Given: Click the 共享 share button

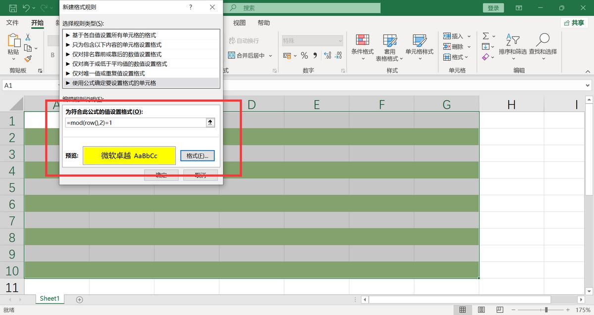Looking at the screenshot, I should [x=574, y=23].
